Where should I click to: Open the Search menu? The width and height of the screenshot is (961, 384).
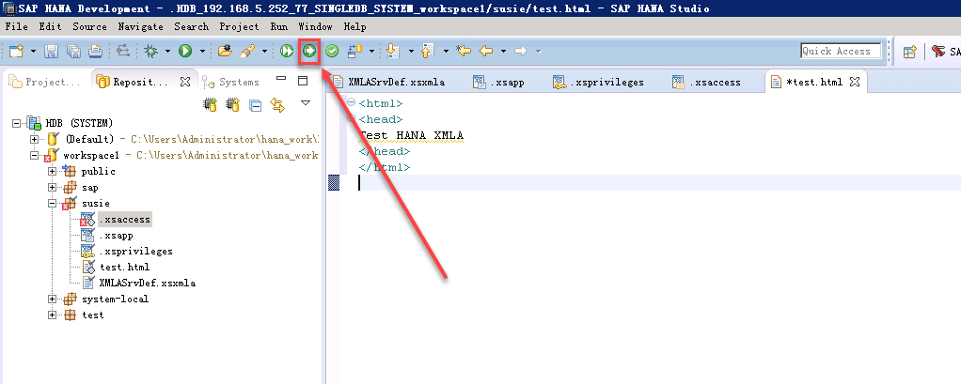pos(191,27)
